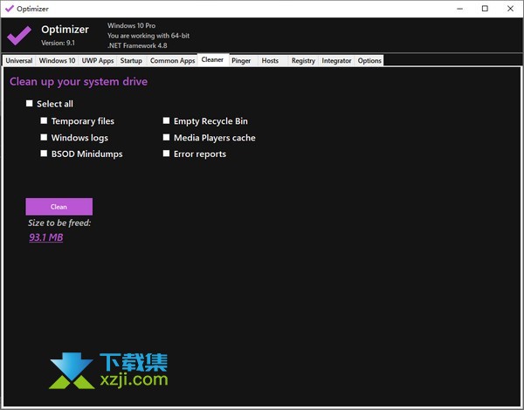
Task: Check Media Players cache option
Action: (166, 137)
